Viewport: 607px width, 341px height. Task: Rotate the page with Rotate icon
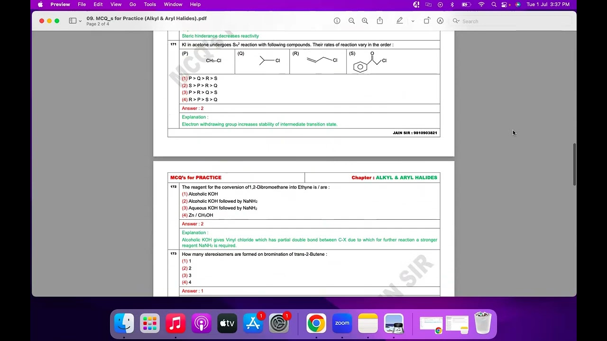427,21
